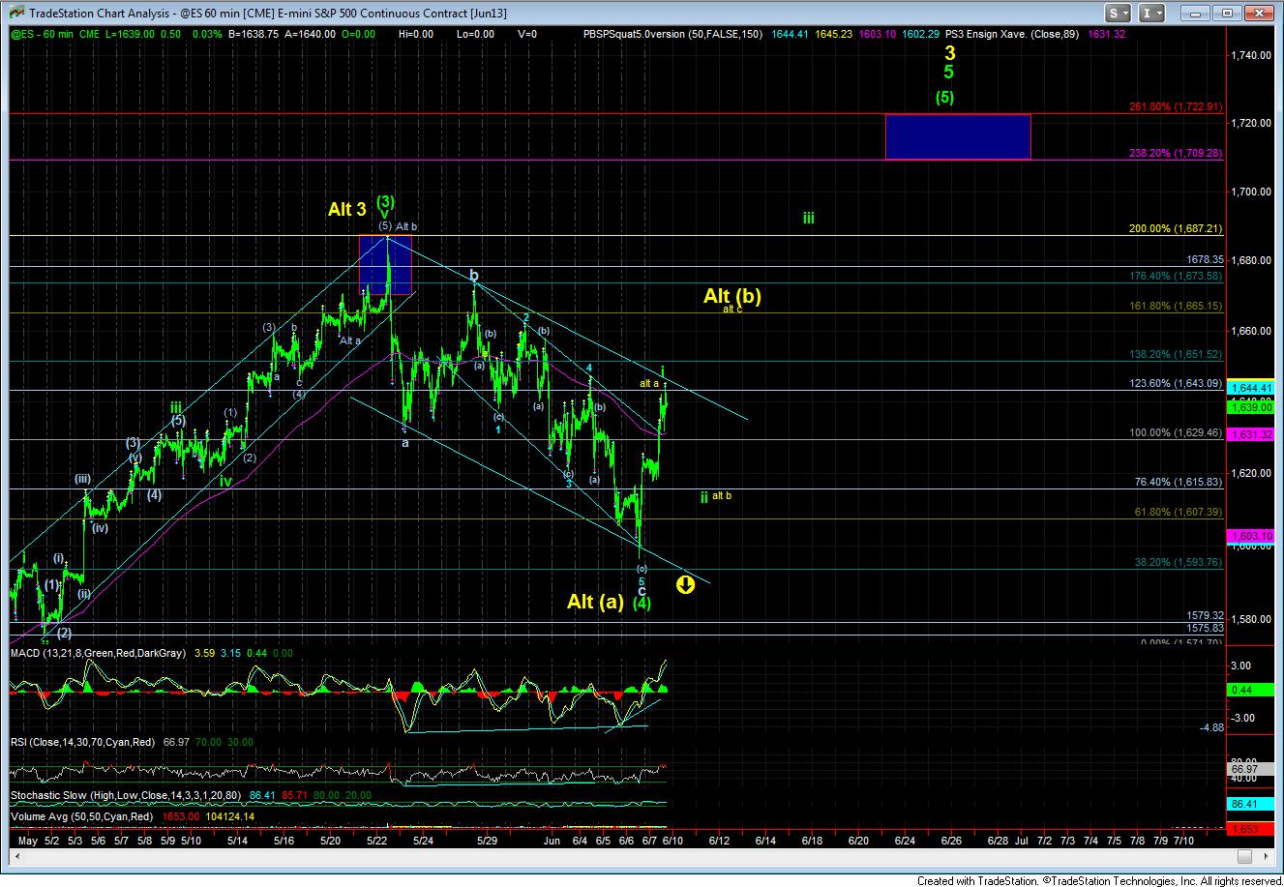Click the MACD (13,21,8,Green,Red,DarkGray) label
This screenshot has width=1284, height=887.
[x=98, y=655]
